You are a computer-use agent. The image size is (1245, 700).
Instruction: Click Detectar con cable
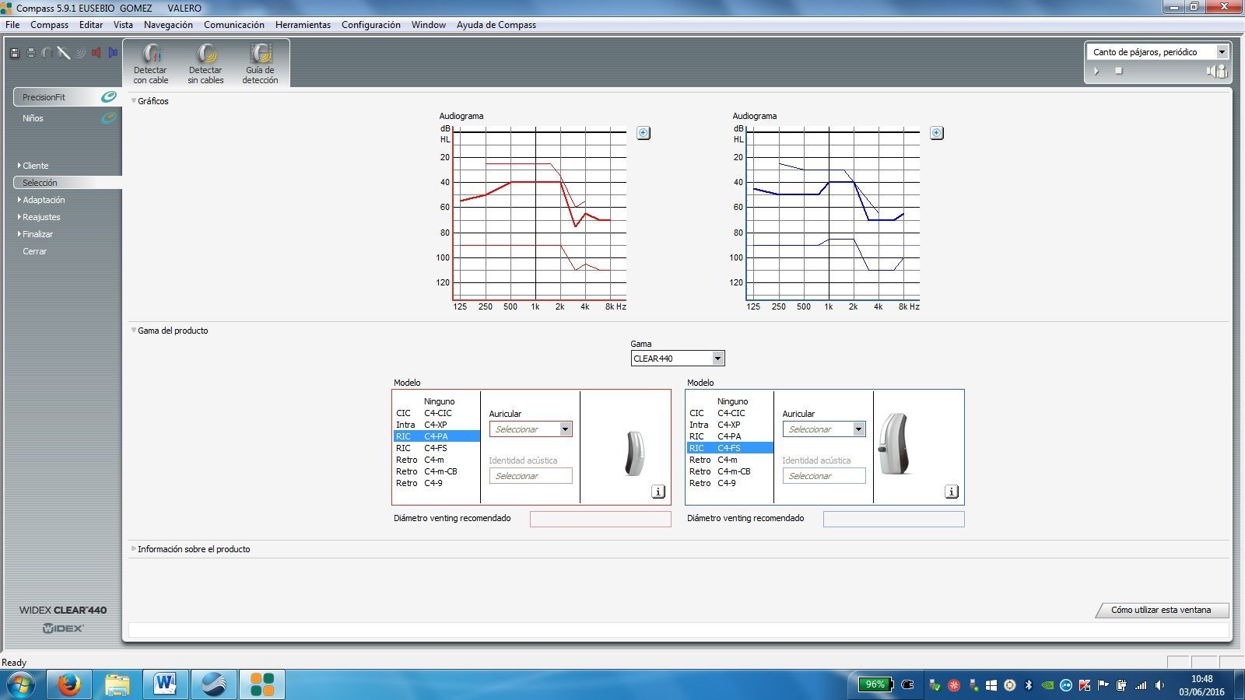(x=150, y=63)
